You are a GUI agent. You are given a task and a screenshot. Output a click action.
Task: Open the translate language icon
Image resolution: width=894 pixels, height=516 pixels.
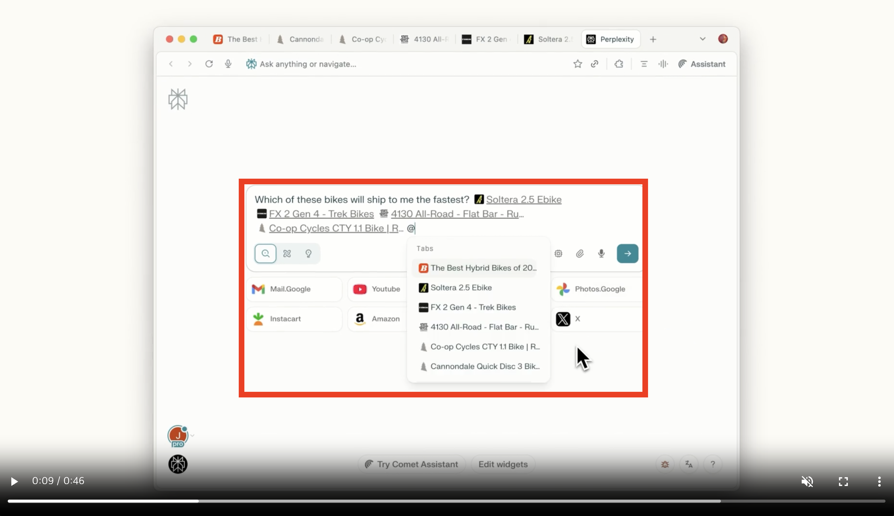(689, 464)
